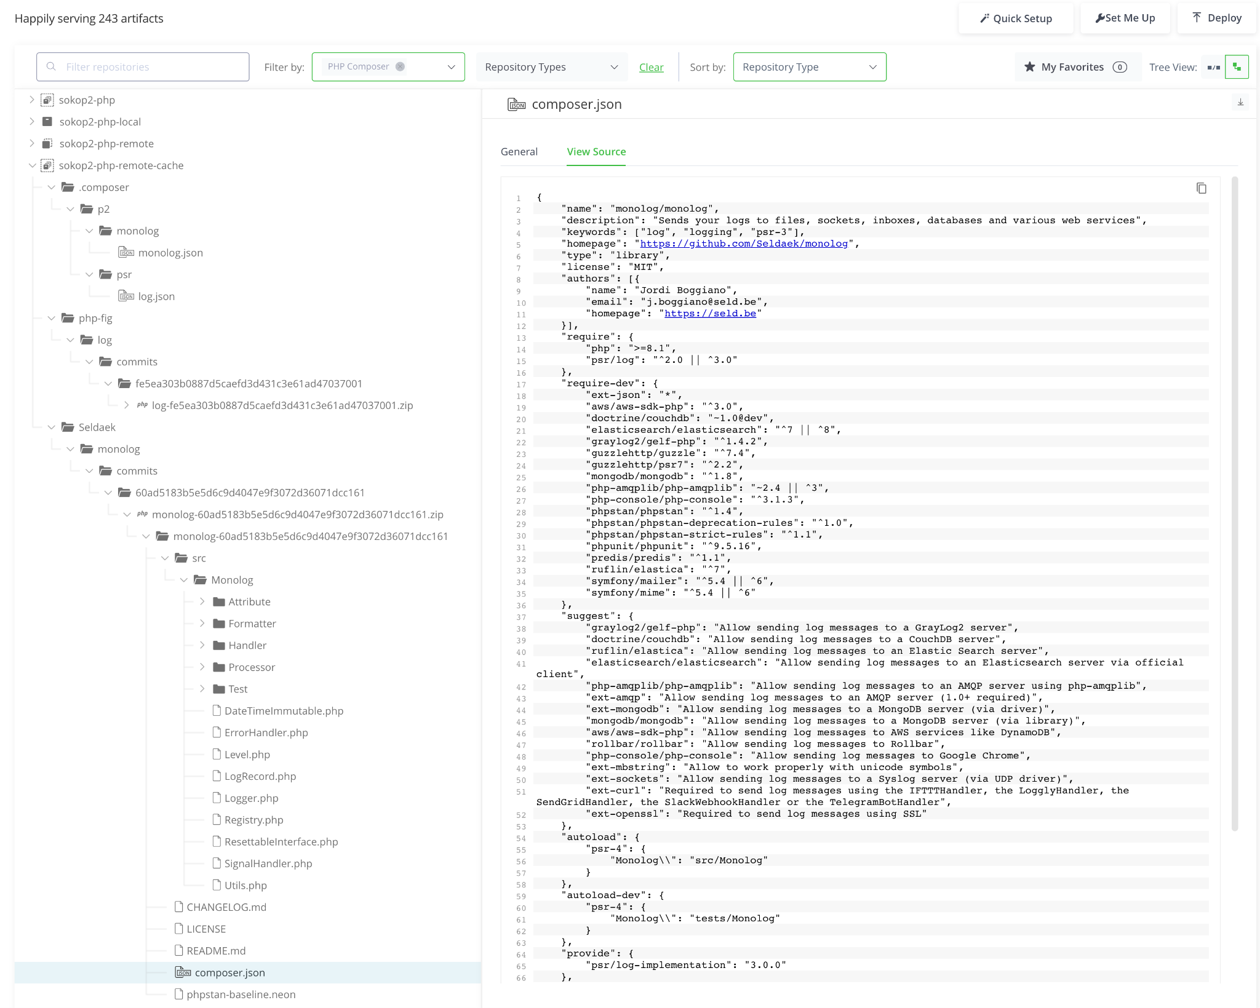Expand the Attribute folder chevron
The image size is (1260, 1008).
click(202, 601)
